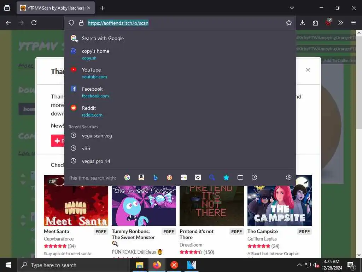The width and height of the screenshot is (362, 272).
Task: Open the uBlock Origin extension
Action: point(328,22)
